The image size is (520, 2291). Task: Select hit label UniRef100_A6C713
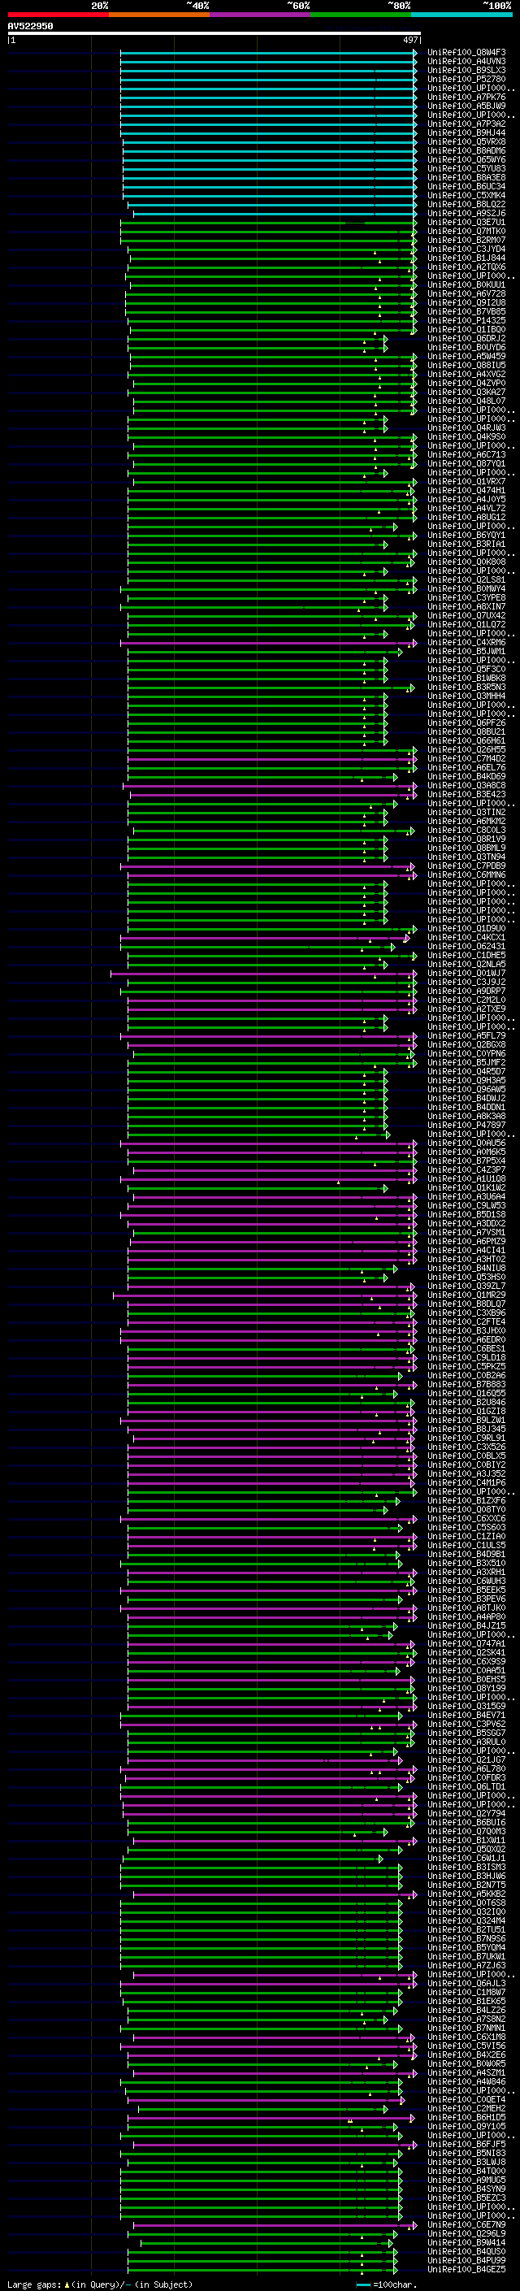point(466,455)
